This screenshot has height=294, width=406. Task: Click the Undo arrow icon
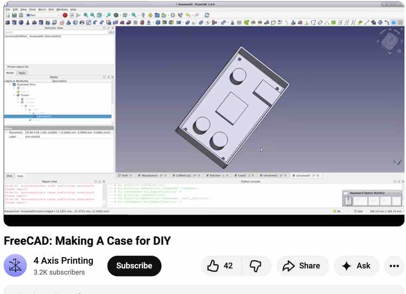tap(188, 15)
